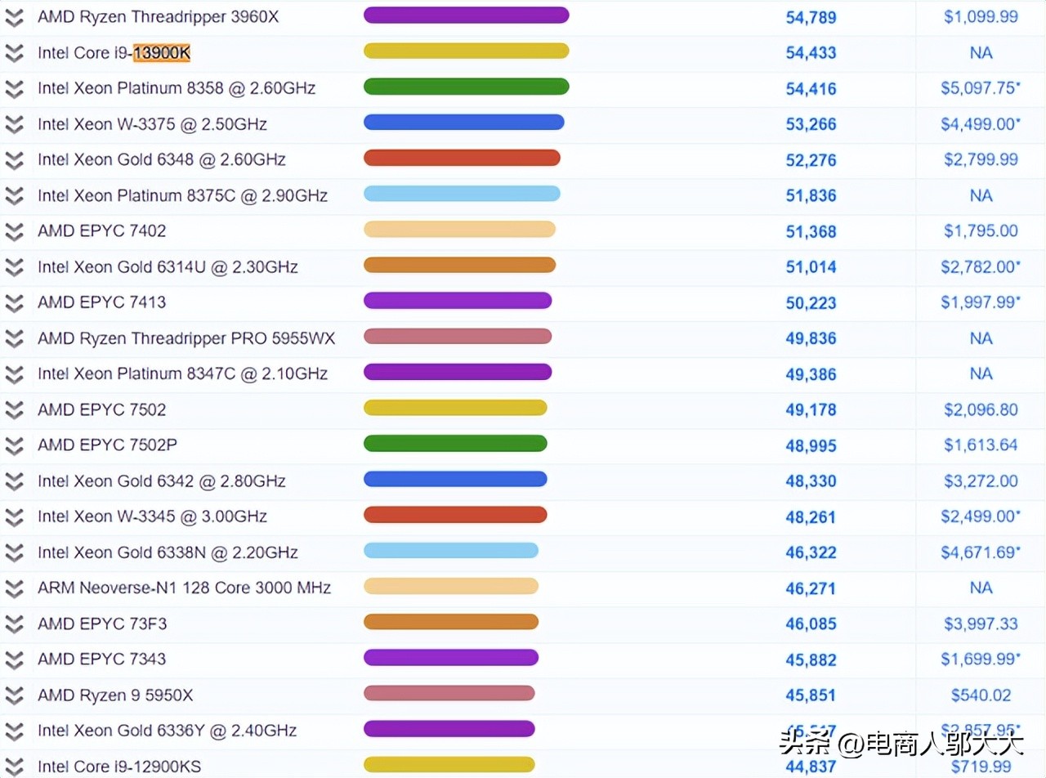
Task: Click the AMD EPYC 7502P name
Action: (107, 445)
